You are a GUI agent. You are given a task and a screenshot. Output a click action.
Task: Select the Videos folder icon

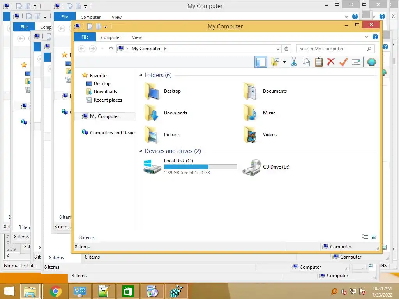pos(250,135)
